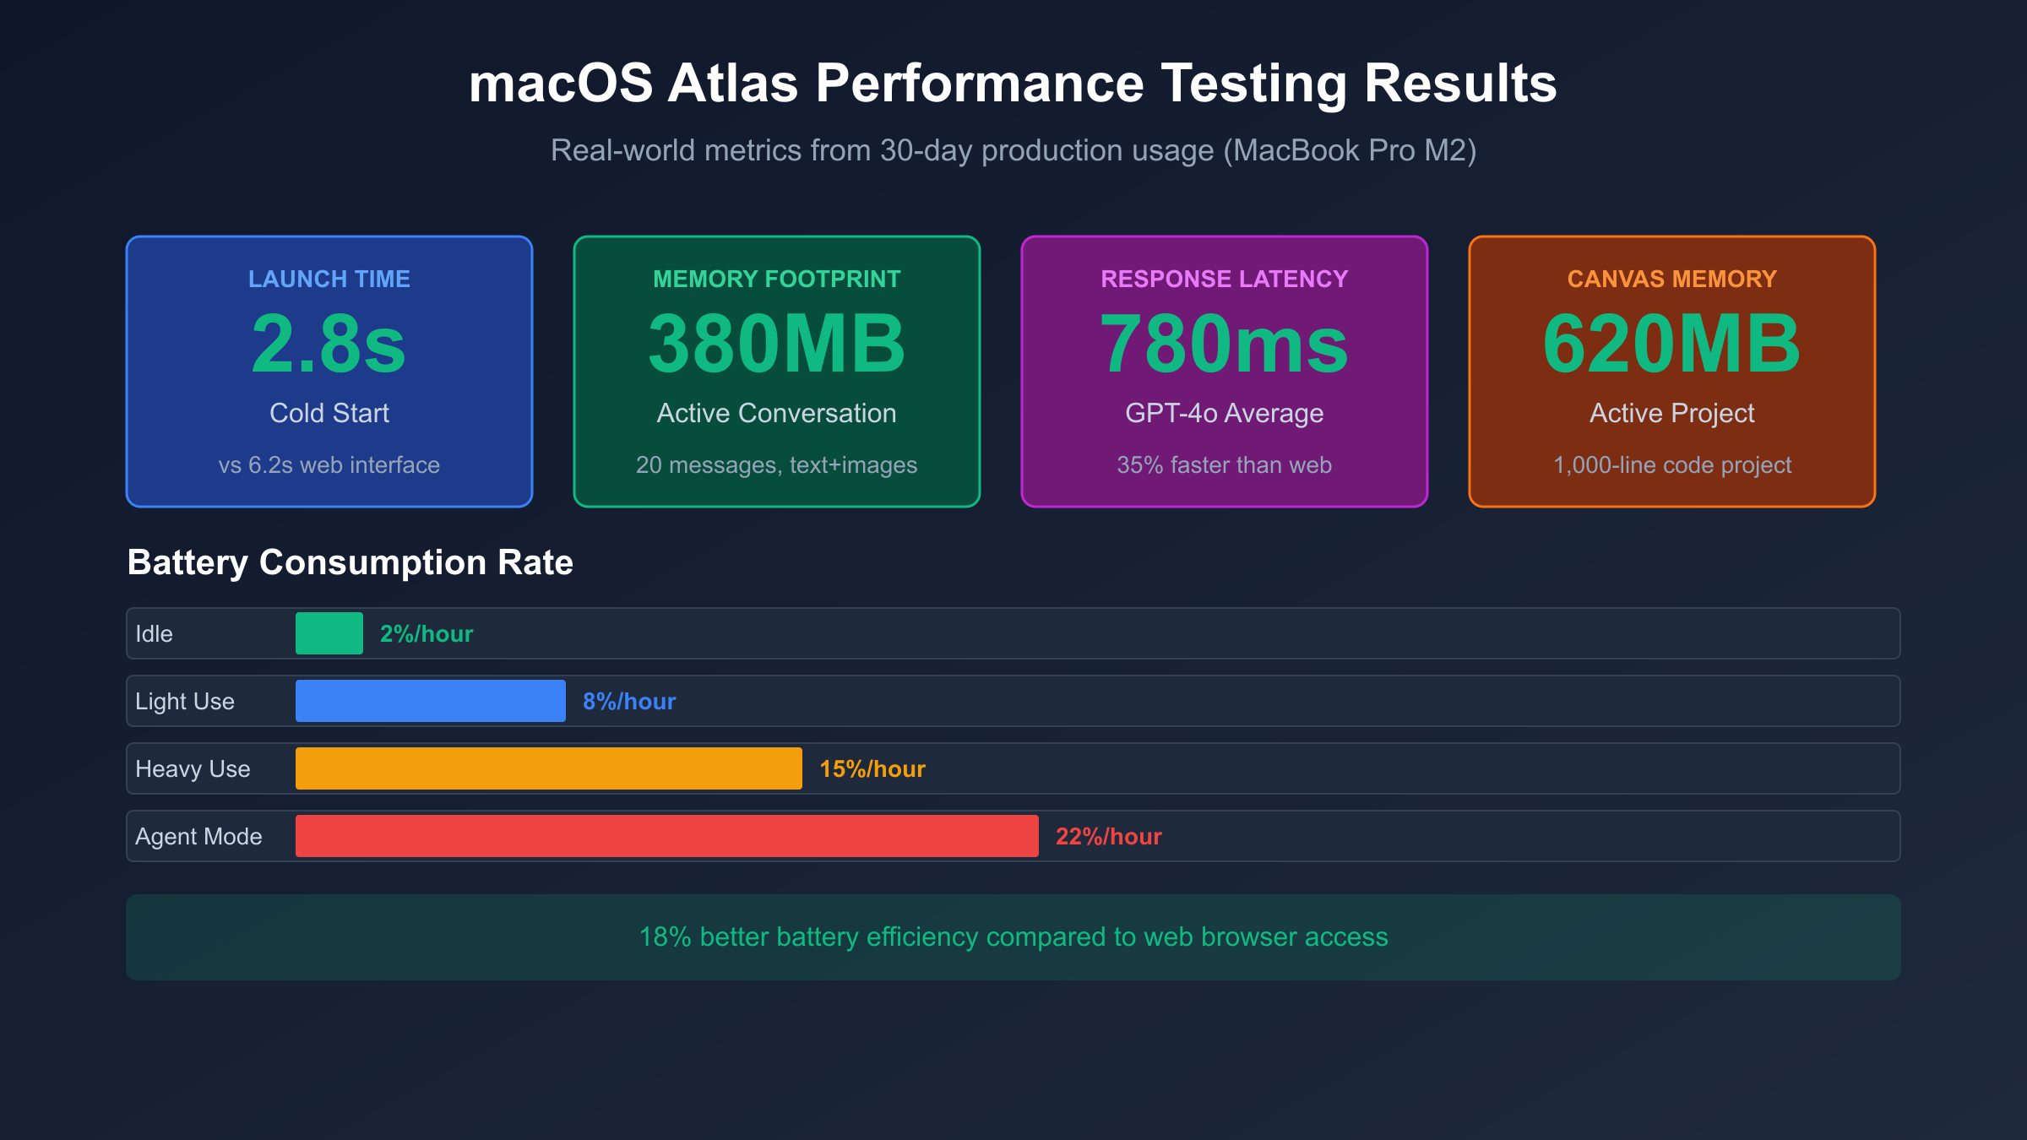Click the Battery Consumption Rate heading
The image size is (2027, 1140).
point(351,562)
